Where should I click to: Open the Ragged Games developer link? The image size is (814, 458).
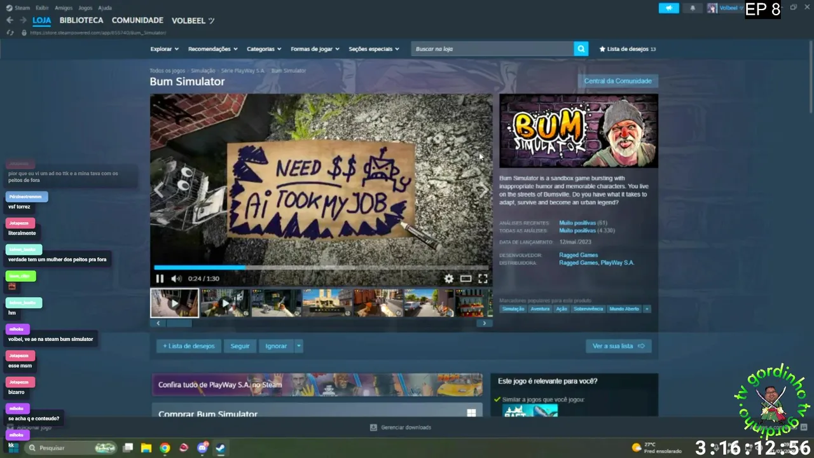click(x=578, y=255)
